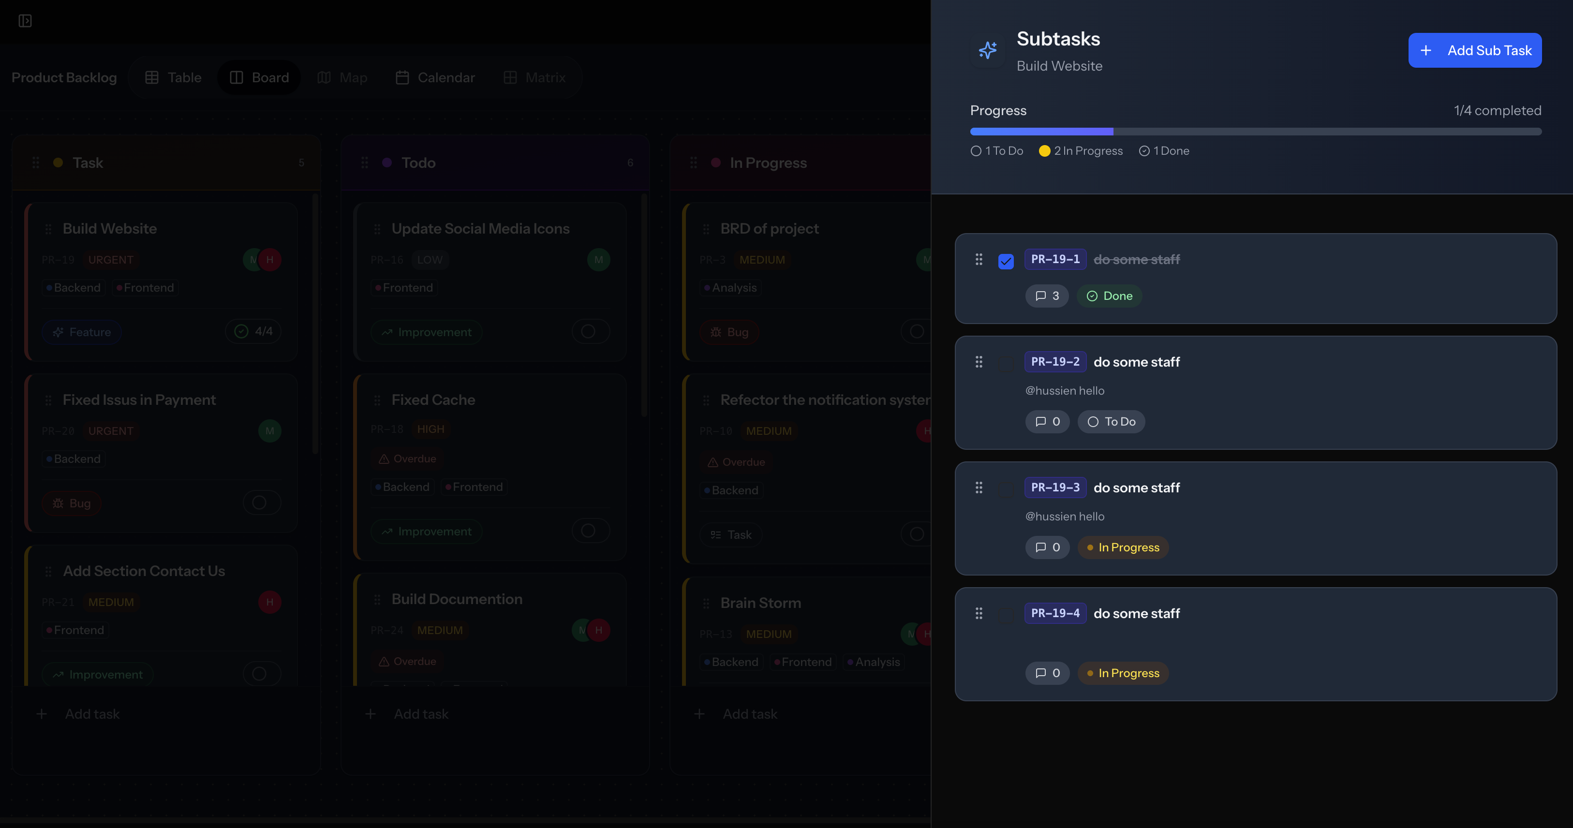
Task: Open In Progress status on PR-19-4
Action: pos(1122,673)
